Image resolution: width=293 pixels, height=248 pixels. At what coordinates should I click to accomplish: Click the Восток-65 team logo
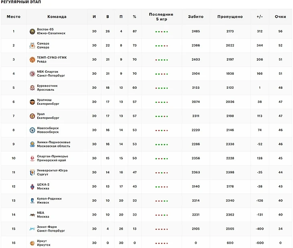(x=32, y=31)
